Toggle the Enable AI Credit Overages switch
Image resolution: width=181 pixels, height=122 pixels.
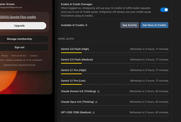pos(164,10)
